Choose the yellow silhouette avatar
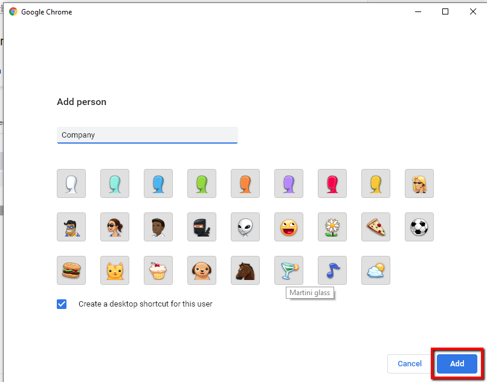Viewport: 487px width, 382px height. (375, 183)
